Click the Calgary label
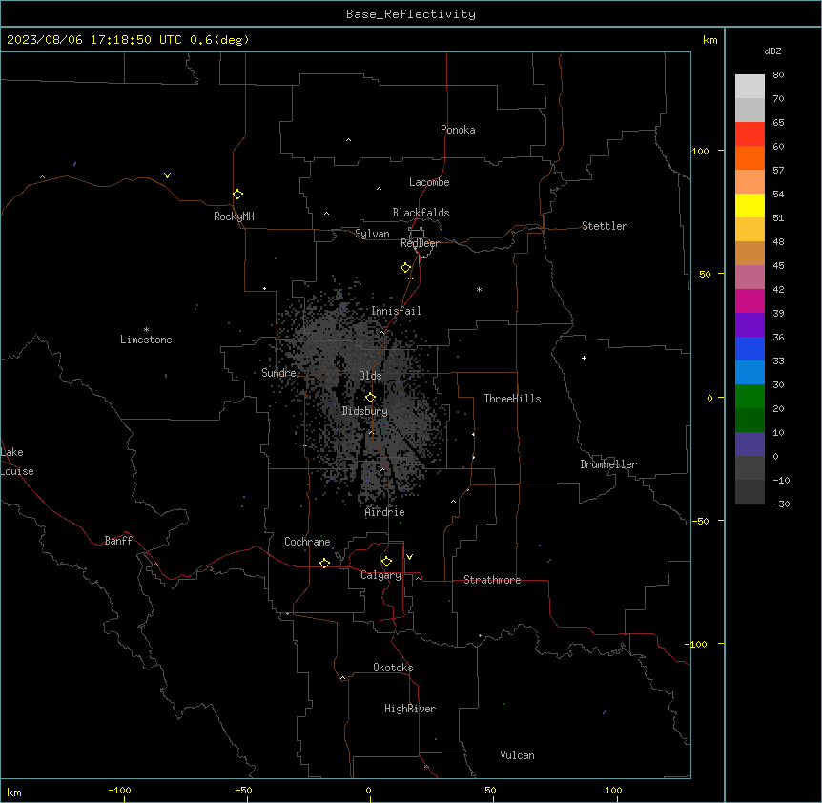The height and width of the screenshot is (803, 822). [x=380, y=575]
